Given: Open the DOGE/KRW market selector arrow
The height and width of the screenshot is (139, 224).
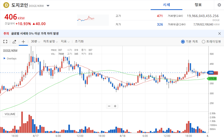Looking at the screenshot, I should click(x=48, y=6).
